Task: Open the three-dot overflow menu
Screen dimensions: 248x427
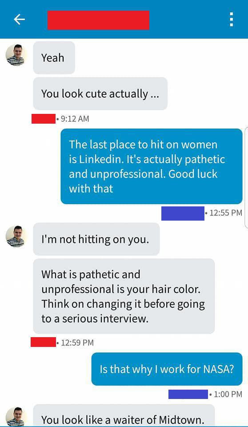Action: [x=231, y=20]
